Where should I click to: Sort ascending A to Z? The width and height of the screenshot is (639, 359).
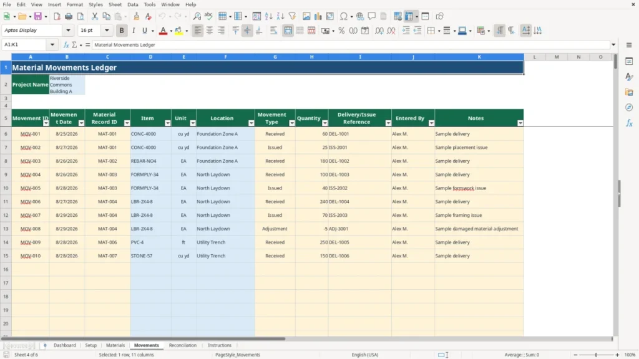[x=268, y=16]
